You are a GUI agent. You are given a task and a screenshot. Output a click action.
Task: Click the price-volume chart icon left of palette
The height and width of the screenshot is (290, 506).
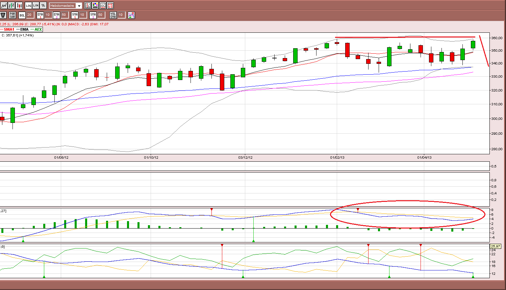88,5
